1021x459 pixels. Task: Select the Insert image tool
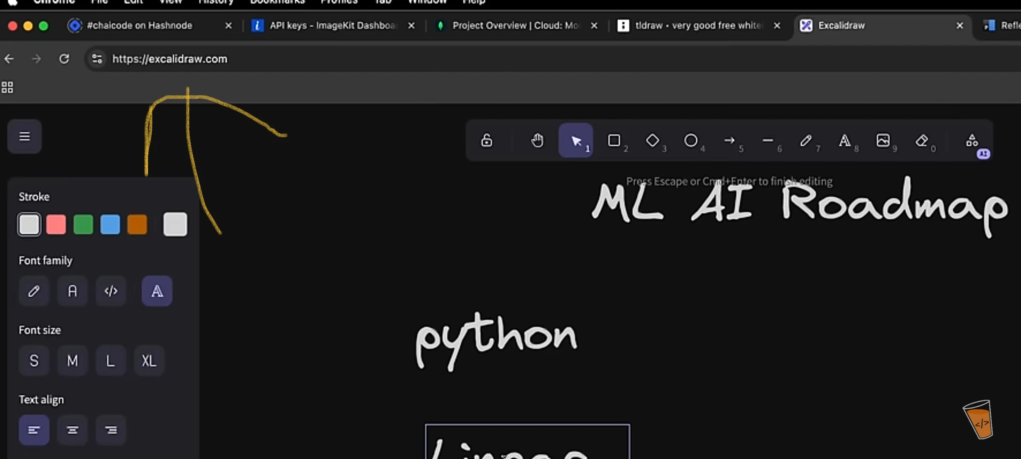(x=883, y=141)
